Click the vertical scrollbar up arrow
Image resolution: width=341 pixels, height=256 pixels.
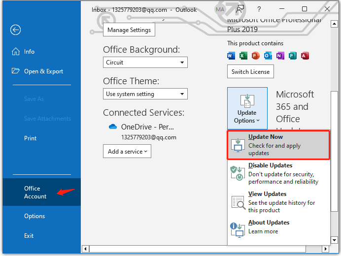334,24
